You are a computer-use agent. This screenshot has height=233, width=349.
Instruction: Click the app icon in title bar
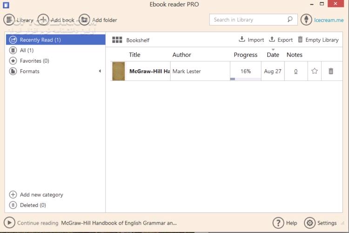click(x=6, y=5)
